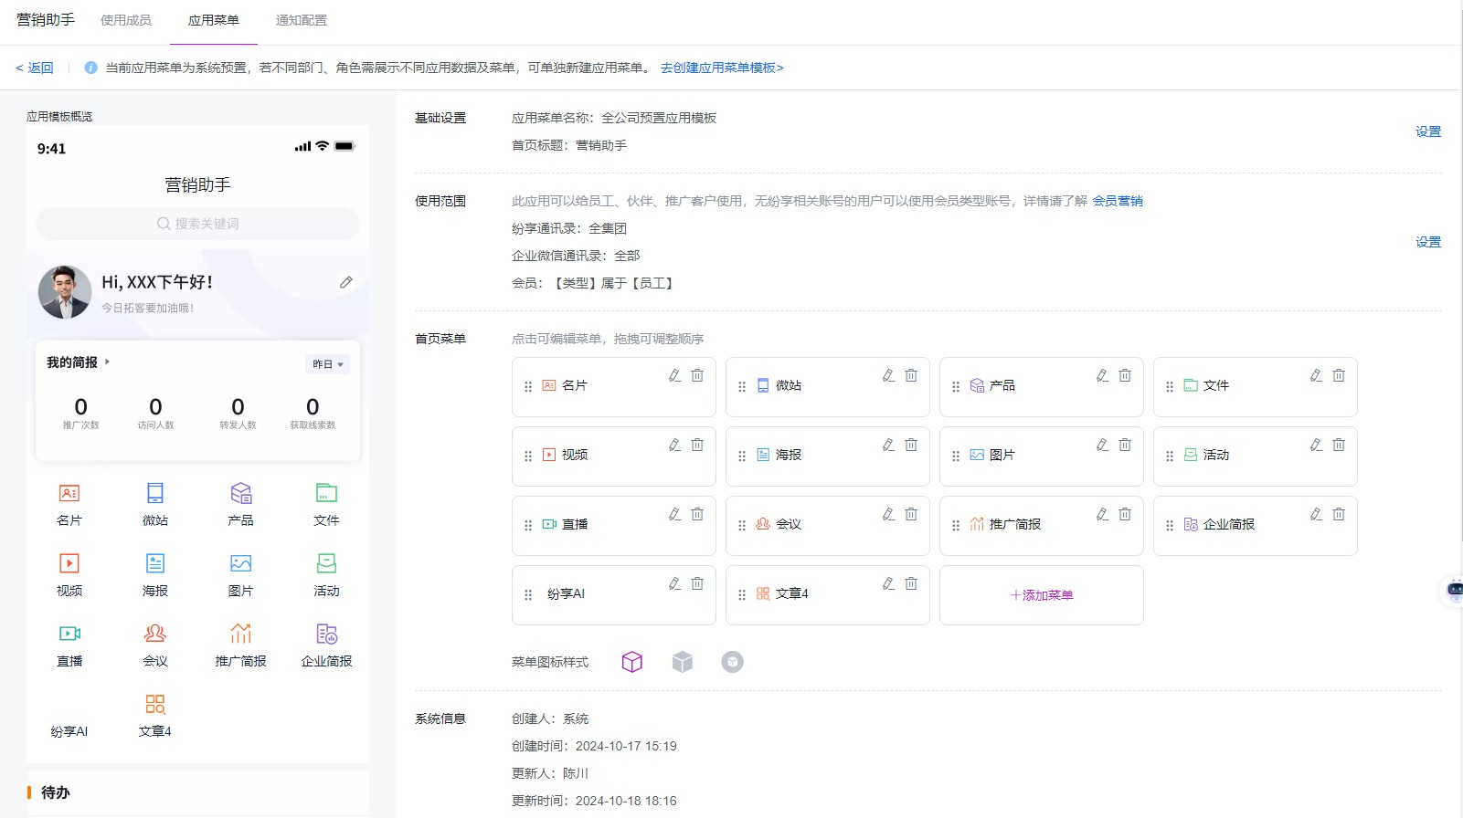Click the 去创建应用菜单模板 link
1463x818 pixels.
click(x=722, y=68)
